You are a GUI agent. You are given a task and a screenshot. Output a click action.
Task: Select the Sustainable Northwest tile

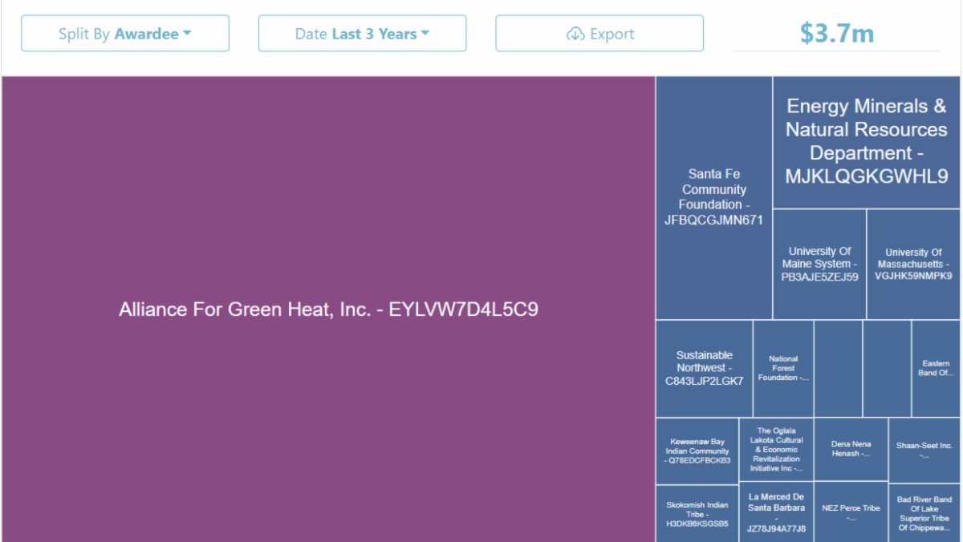point(704,368)
